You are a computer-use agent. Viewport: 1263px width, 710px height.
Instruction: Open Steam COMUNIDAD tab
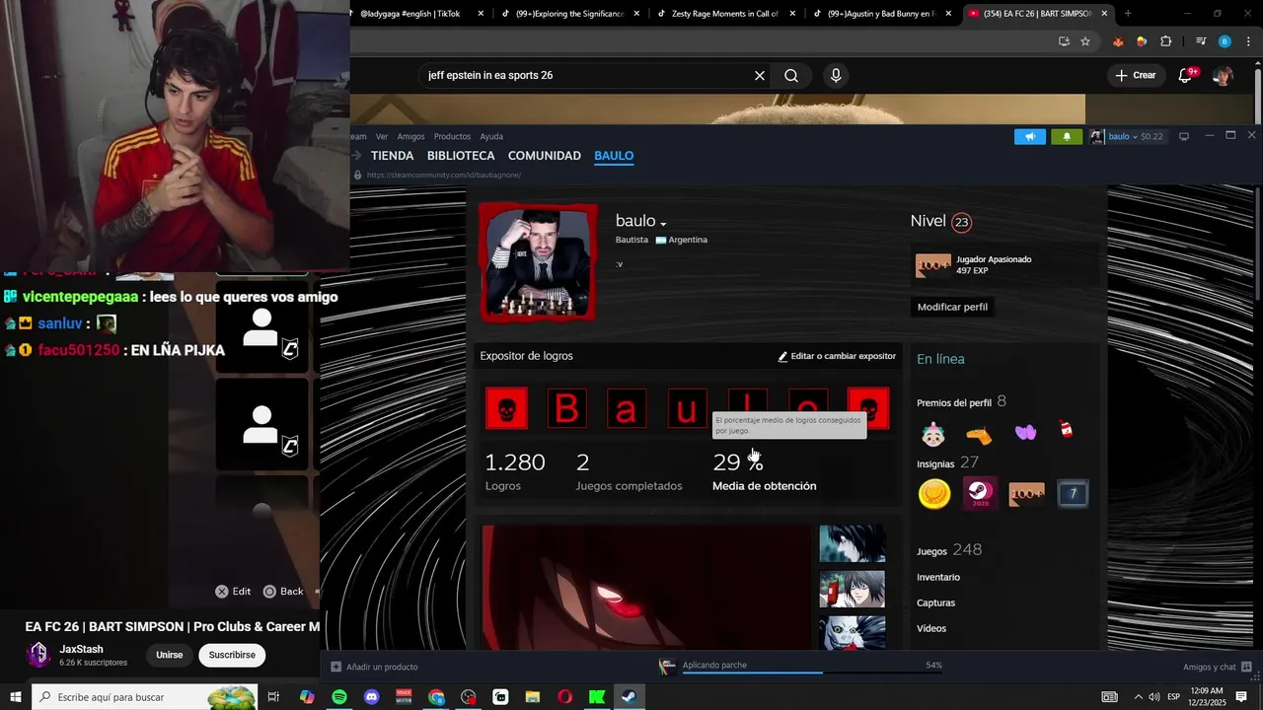pyautogui.click(x=544, y=156)
